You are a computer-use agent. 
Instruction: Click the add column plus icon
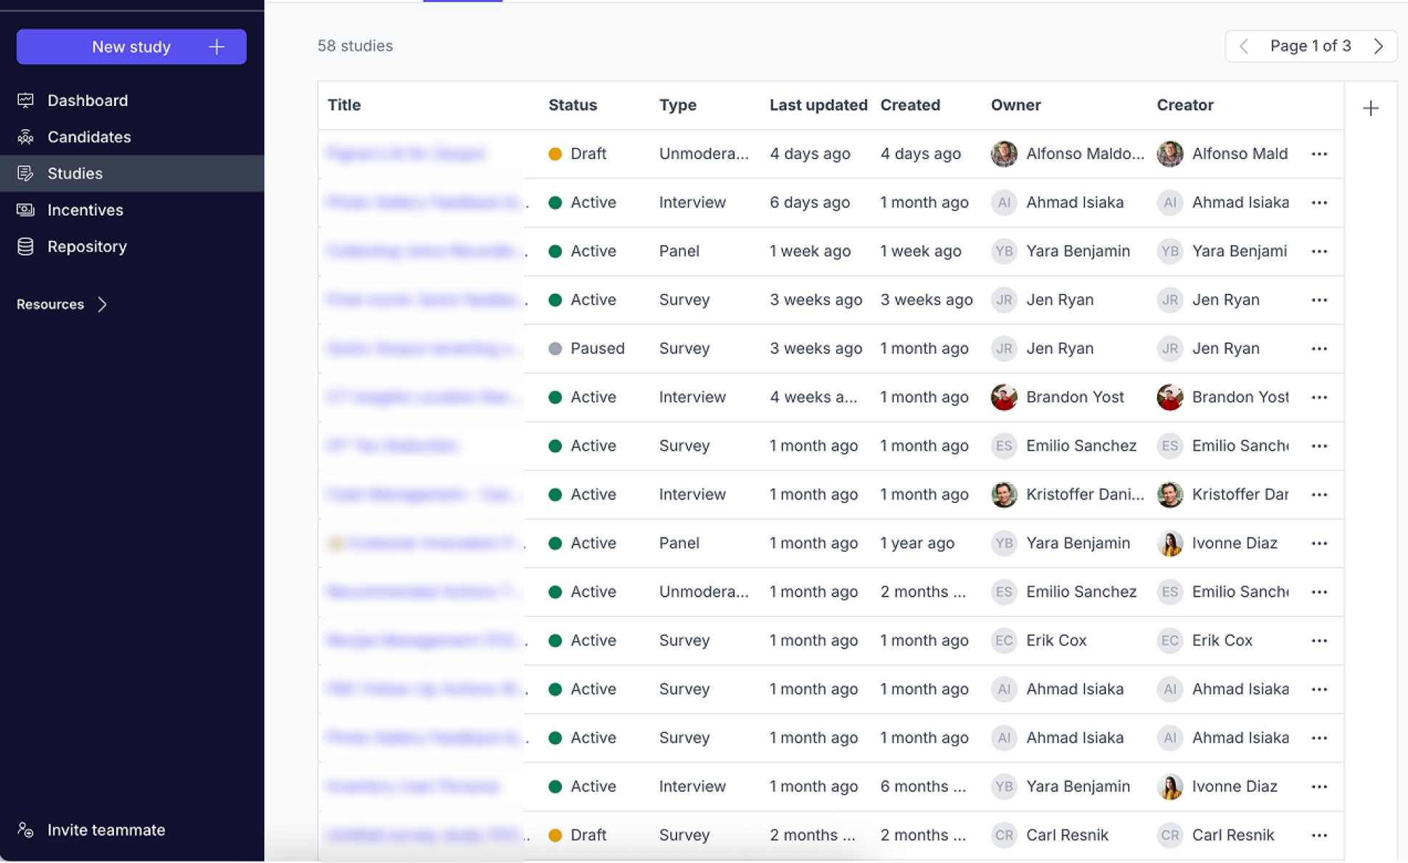[1370, 108]
